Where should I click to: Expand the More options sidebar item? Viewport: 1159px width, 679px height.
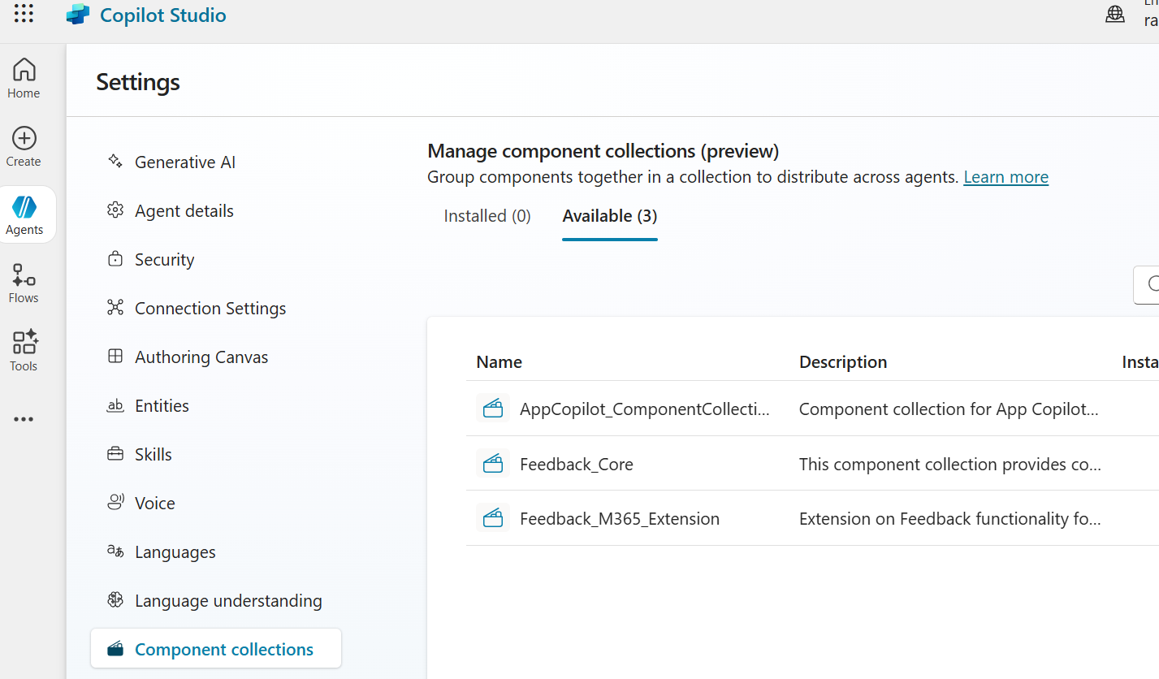tap(23, 418)
